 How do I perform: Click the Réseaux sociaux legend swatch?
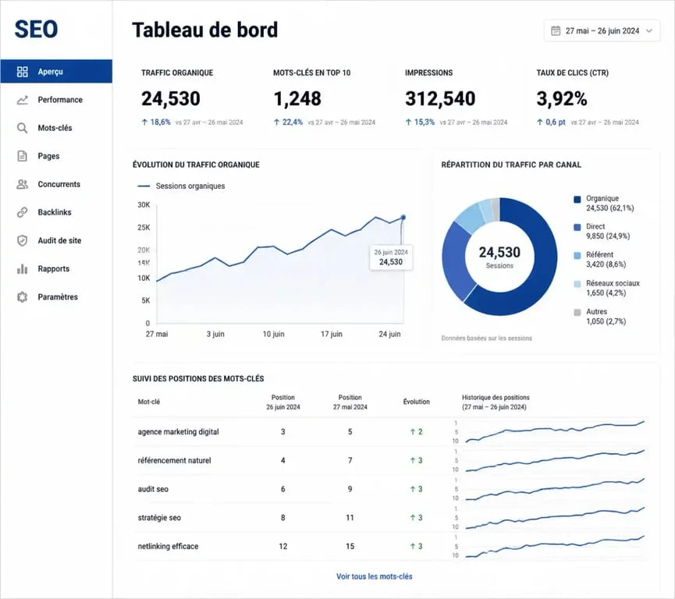click(x=577, y=284)
